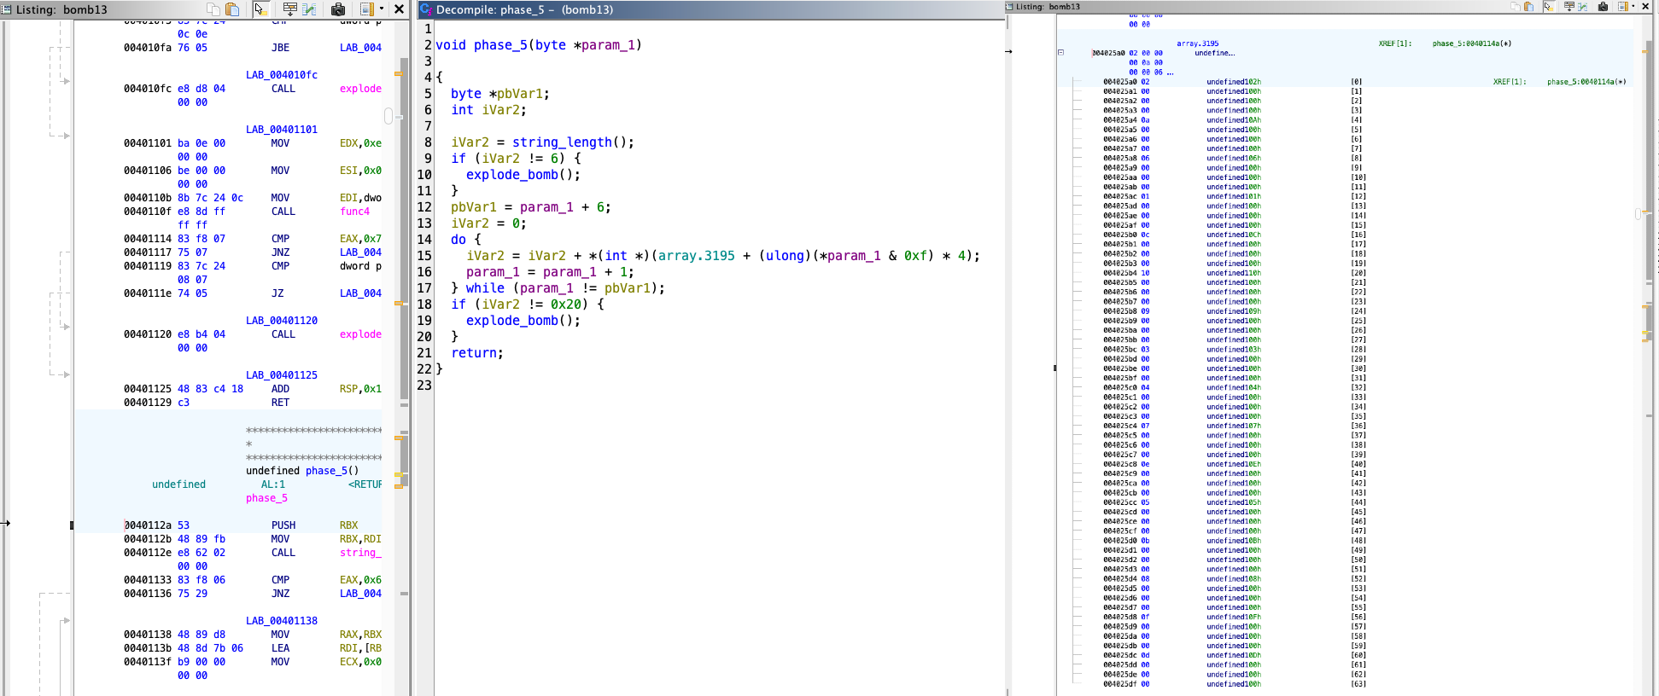Close the left Listing bomb13 panel

click(399, 9)
